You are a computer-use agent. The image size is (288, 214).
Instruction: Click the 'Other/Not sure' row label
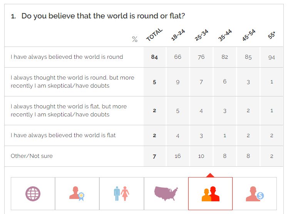(32, 156)
